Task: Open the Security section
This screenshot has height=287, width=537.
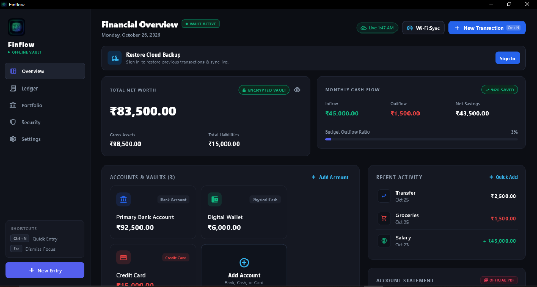Action: click(x=45, y=122)
